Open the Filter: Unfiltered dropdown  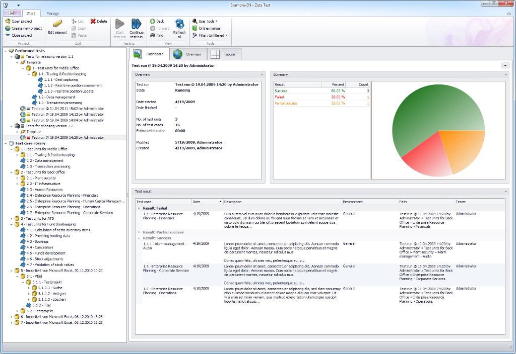coord(210,36)
